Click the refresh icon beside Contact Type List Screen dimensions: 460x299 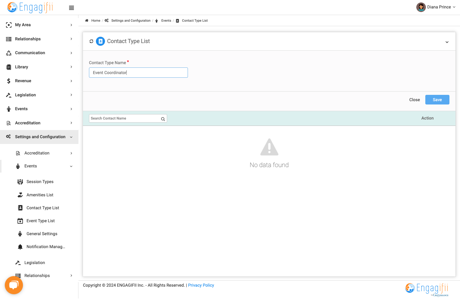click(91, 41)
